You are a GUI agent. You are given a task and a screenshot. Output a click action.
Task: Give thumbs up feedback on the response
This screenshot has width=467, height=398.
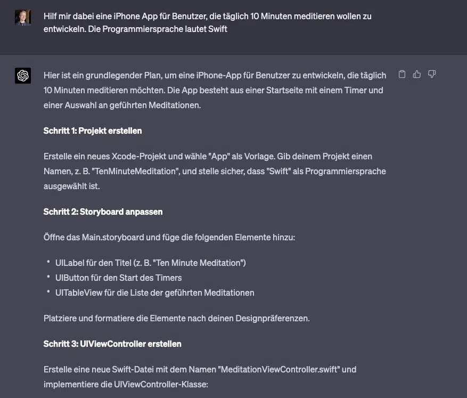click(x=417, y=75)
